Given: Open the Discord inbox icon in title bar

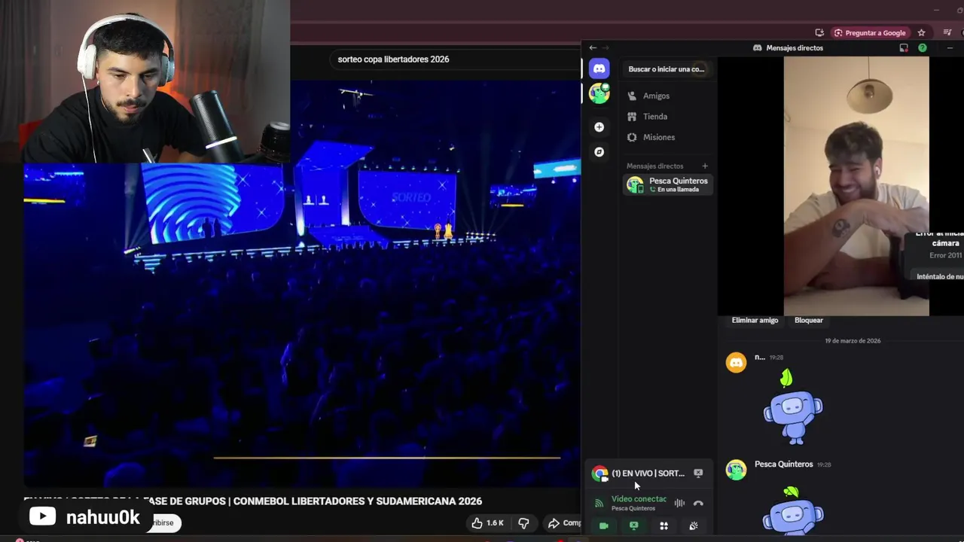Looking at the screenshot, I should click(904, 47).
